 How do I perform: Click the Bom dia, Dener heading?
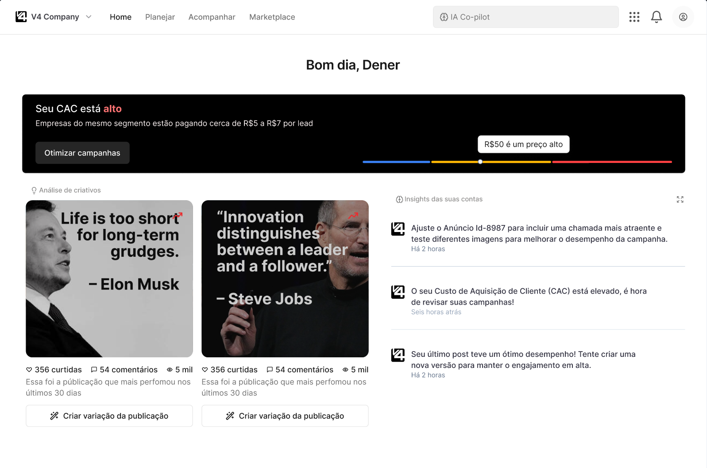(353, 65)
